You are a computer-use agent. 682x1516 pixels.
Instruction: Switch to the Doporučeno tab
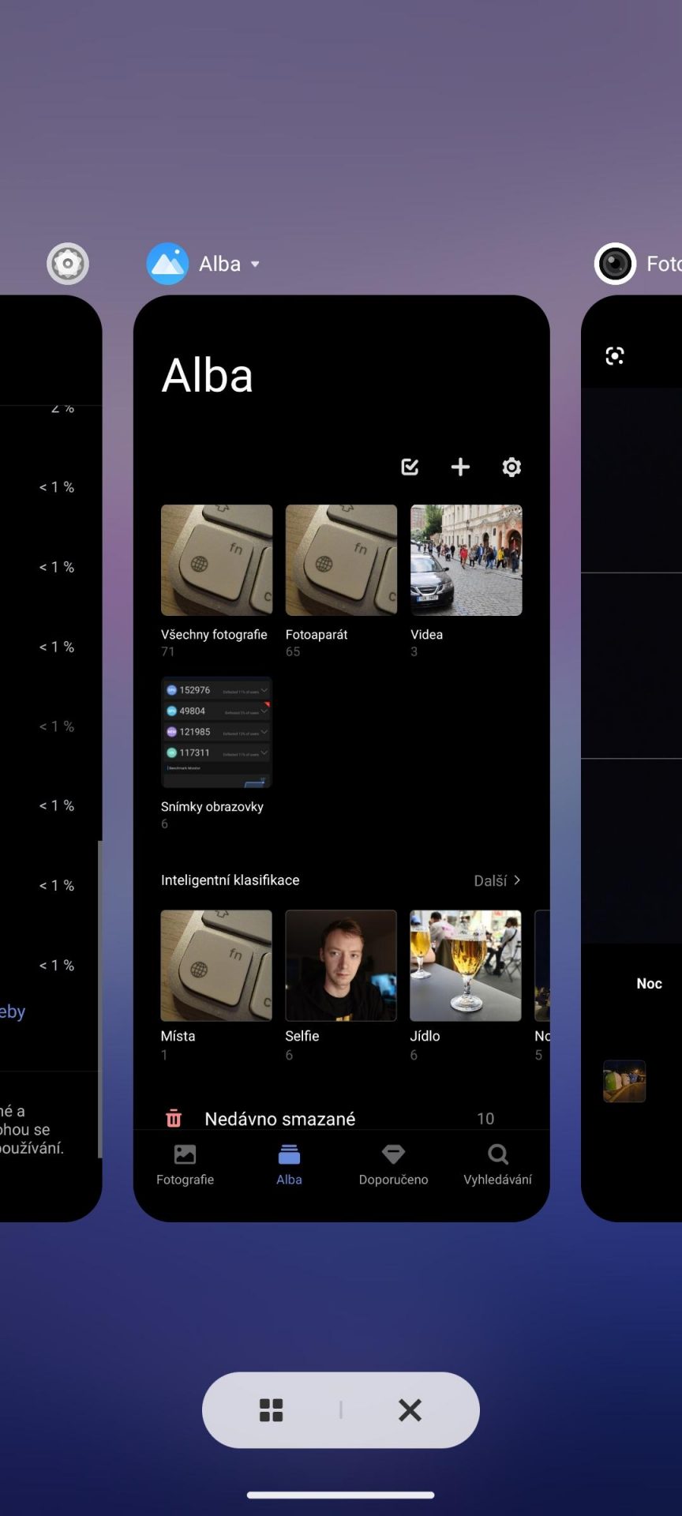pyautogui.click(x=393, y=1165)
